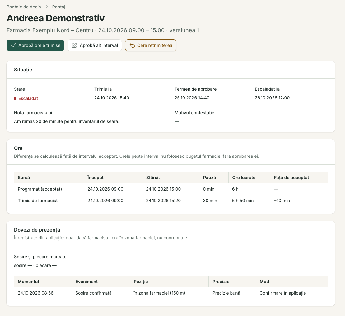Select the 6 h worked hours cell
345x316 pixels.
point(235,189)
